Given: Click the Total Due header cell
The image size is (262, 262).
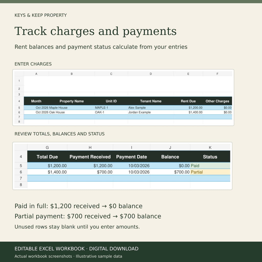Looking at the screenshot, I should pos(47,157).
